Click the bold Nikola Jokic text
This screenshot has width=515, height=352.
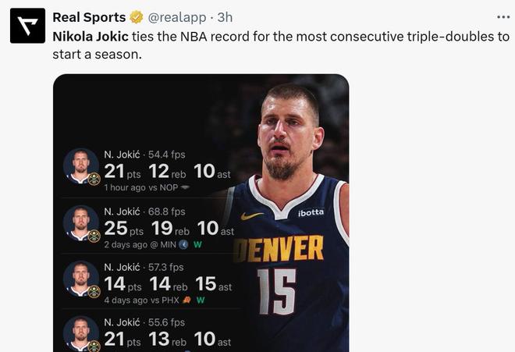click(91, 36)
